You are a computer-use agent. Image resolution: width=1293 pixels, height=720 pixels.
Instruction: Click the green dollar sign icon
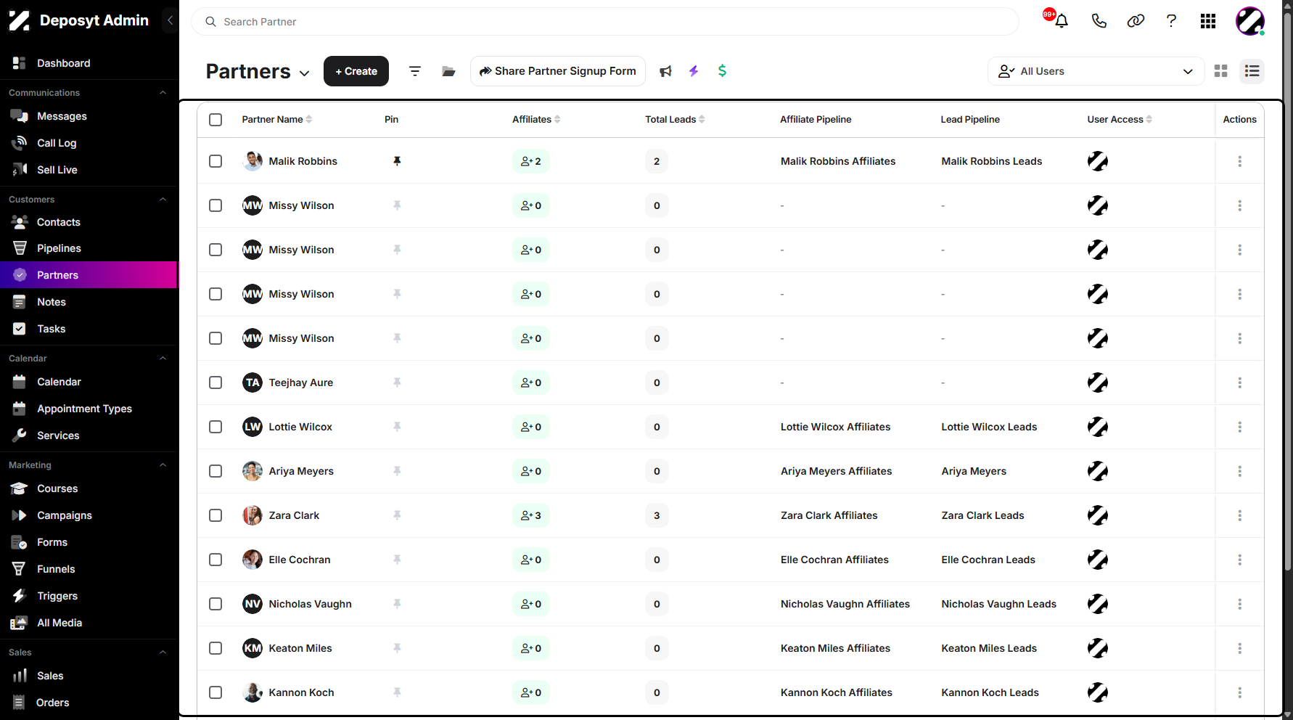click(722, 71)
